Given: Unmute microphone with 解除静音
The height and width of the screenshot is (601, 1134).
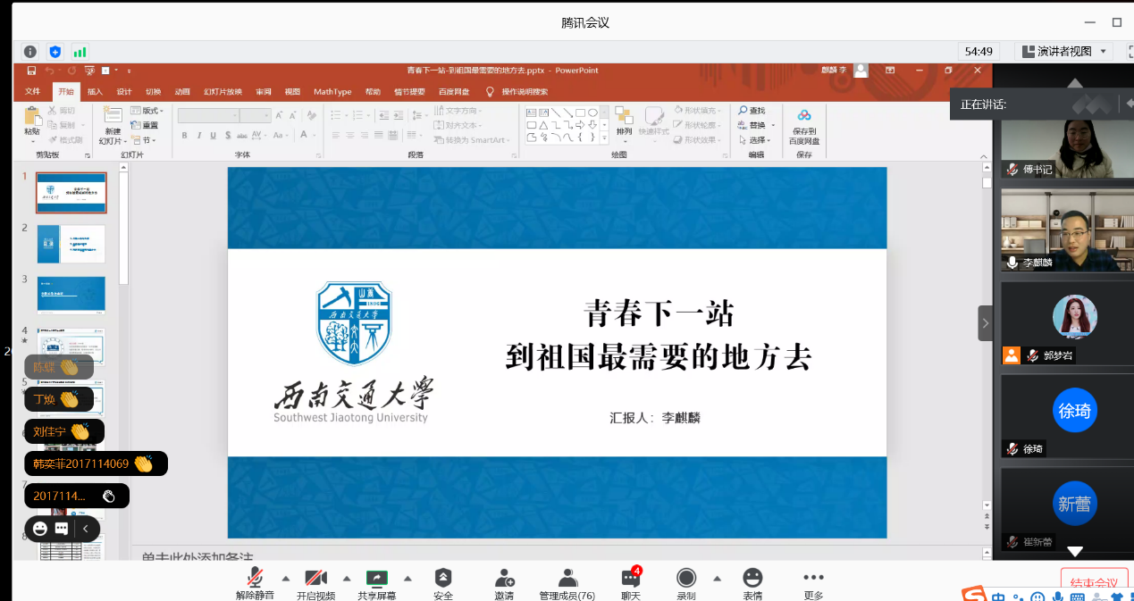Looking at the screenshot, I should click(255, 579).
